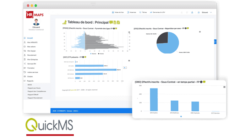This screenshot has width=240, height=140.
Task: Click the HR MAPS logo
Action: point(35,15)
